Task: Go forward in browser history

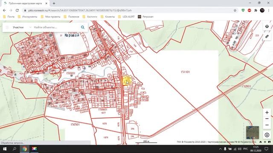Action: click(11, 10)
